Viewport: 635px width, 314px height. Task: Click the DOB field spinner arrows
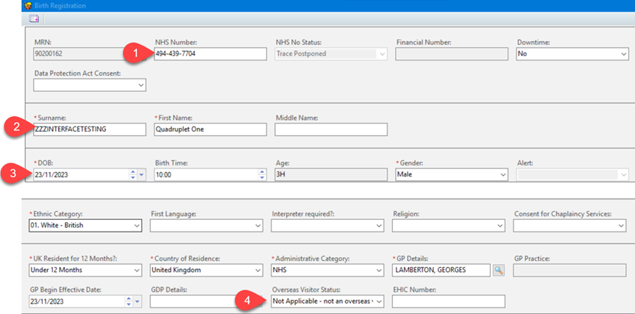coord(132,175)
